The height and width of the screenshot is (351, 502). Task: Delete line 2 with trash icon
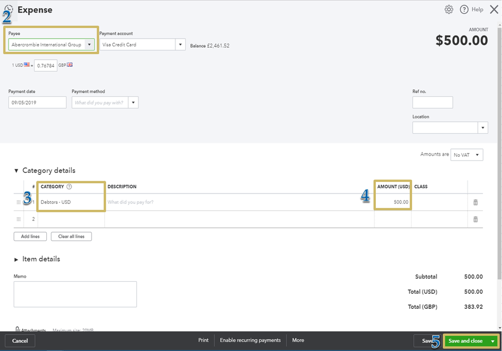click(x=475, y=219)
